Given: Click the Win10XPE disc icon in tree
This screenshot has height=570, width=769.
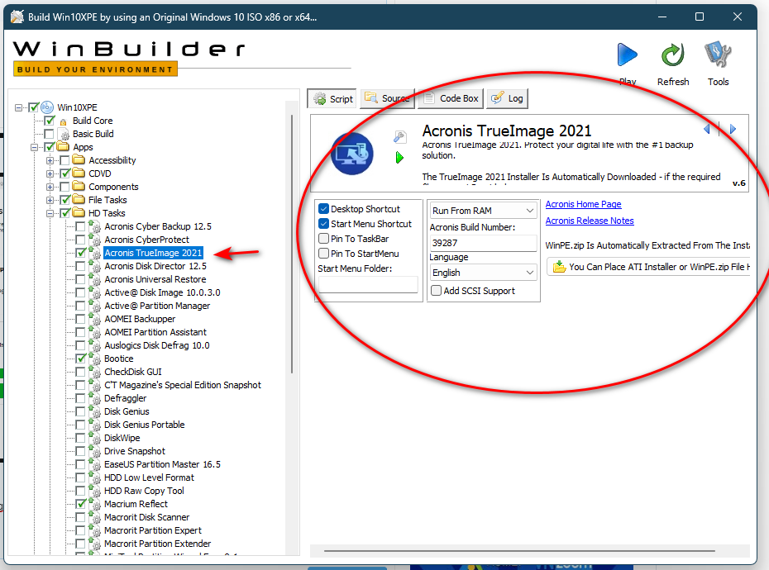Looking at the screenshot, I should click(47, 107).
